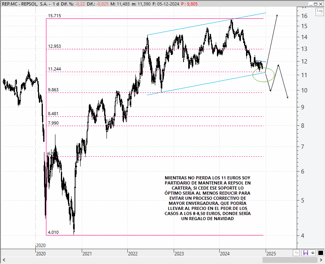Click the 7.990 level label
Screen dimensions: 325x264
click(53, 123)
